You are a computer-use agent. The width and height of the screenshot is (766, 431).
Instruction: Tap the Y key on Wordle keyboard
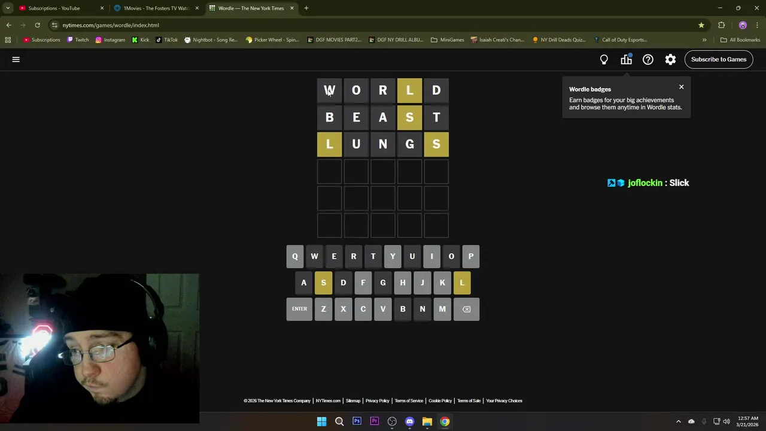pyautogui.click(x=393, y=256)
